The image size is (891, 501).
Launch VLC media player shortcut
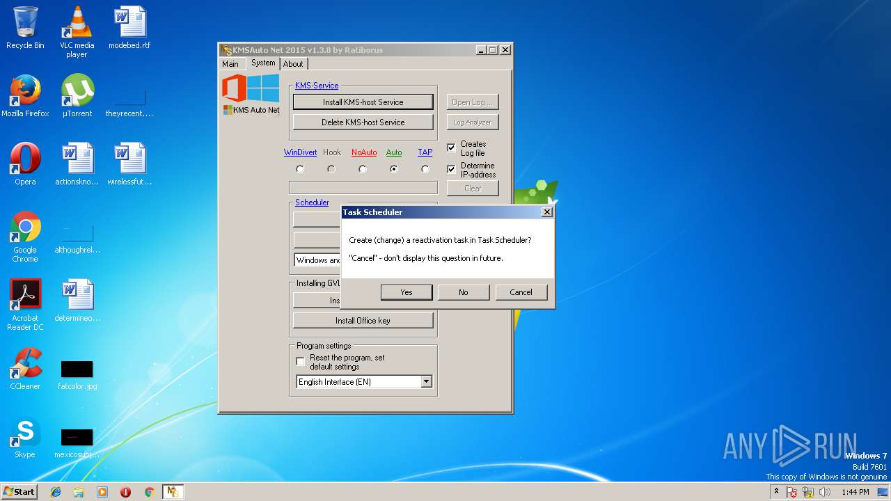[x=77, y=32]
